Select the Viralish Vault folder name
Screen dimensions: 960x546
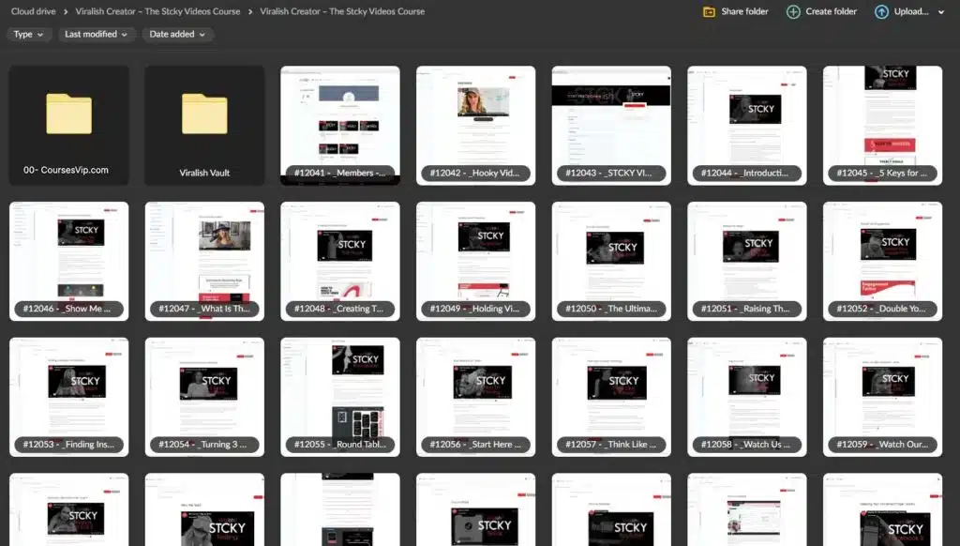(x=204, y=173)
